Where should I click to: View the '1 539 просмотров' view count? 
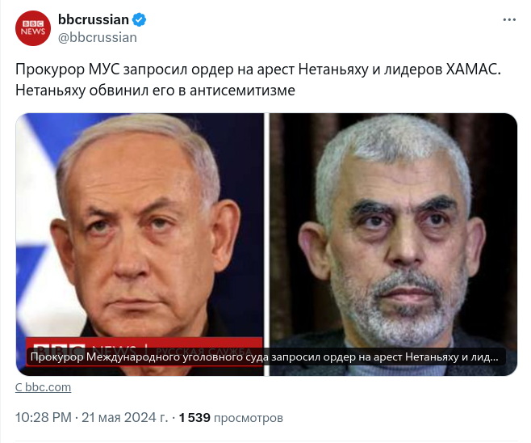point(231,418)
